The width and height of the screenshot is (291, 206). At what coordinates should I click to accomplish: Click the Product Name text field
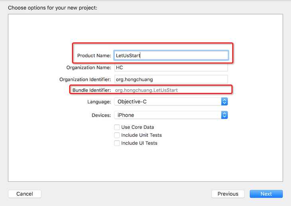coord(171,55)
